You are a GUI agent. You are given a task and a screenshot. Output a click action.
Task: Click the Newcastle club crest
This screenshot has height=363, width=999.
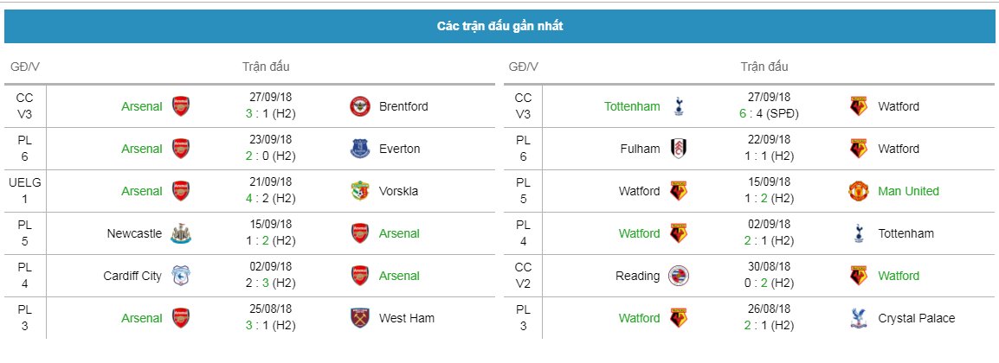pos(181,234)
